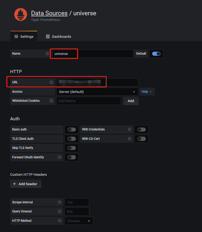Disable the Default data source toggle
This screenshot has height=232, width=202.
click(x=156, y=54)
